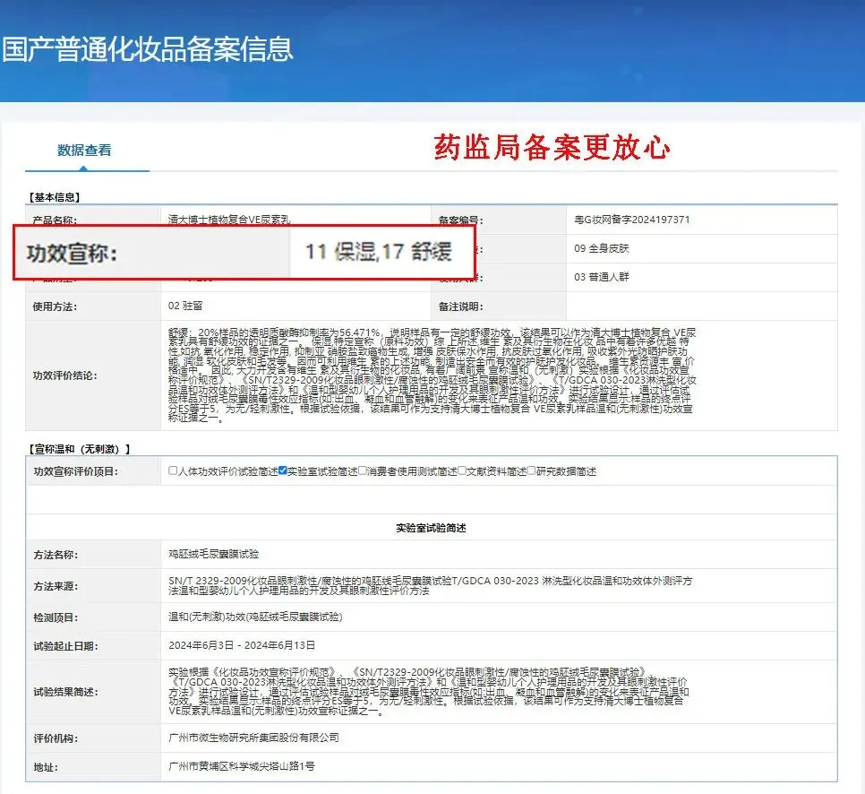Click the value 09 全身皮肤
This screenshot has width=865, height=794.
(x=602, y=248)
